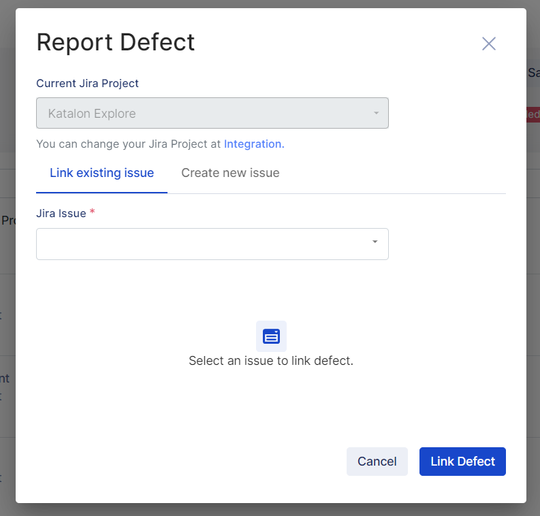The image size is (540, 516).
Task: Click the Jira Issue field label
Action: (x=61, y=214)
